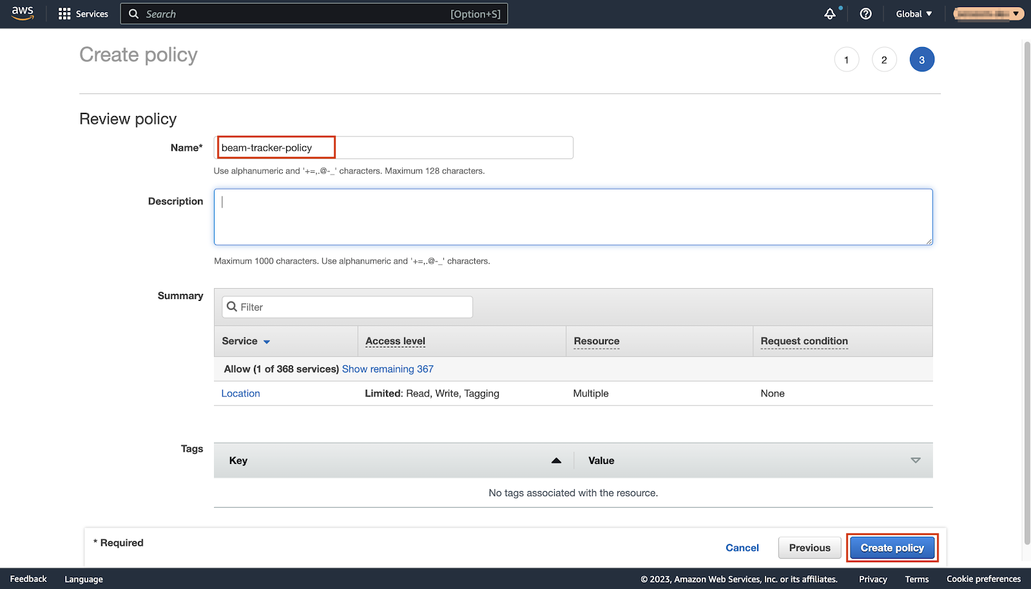The image size is (1031, 589).
Task: Click inside the Description text area
Action: point(573,217)
